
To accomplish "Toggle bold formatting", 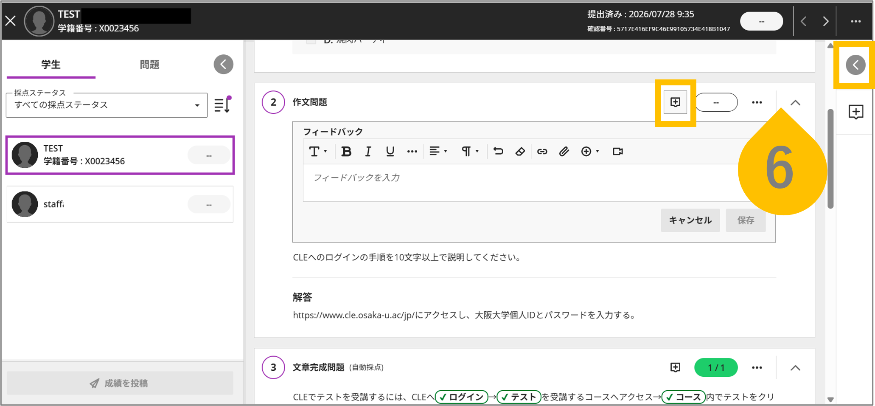I will 346,151.
